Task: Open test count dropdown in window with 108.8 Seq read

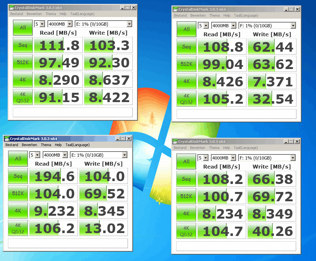Action: [203, 26]
